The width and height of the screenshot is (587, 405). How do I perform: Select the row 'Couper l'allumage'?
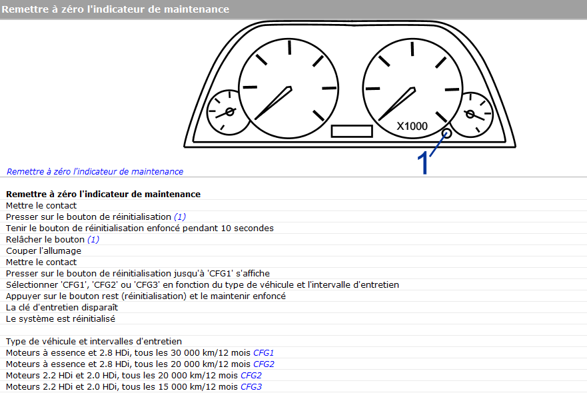[43, 250]
